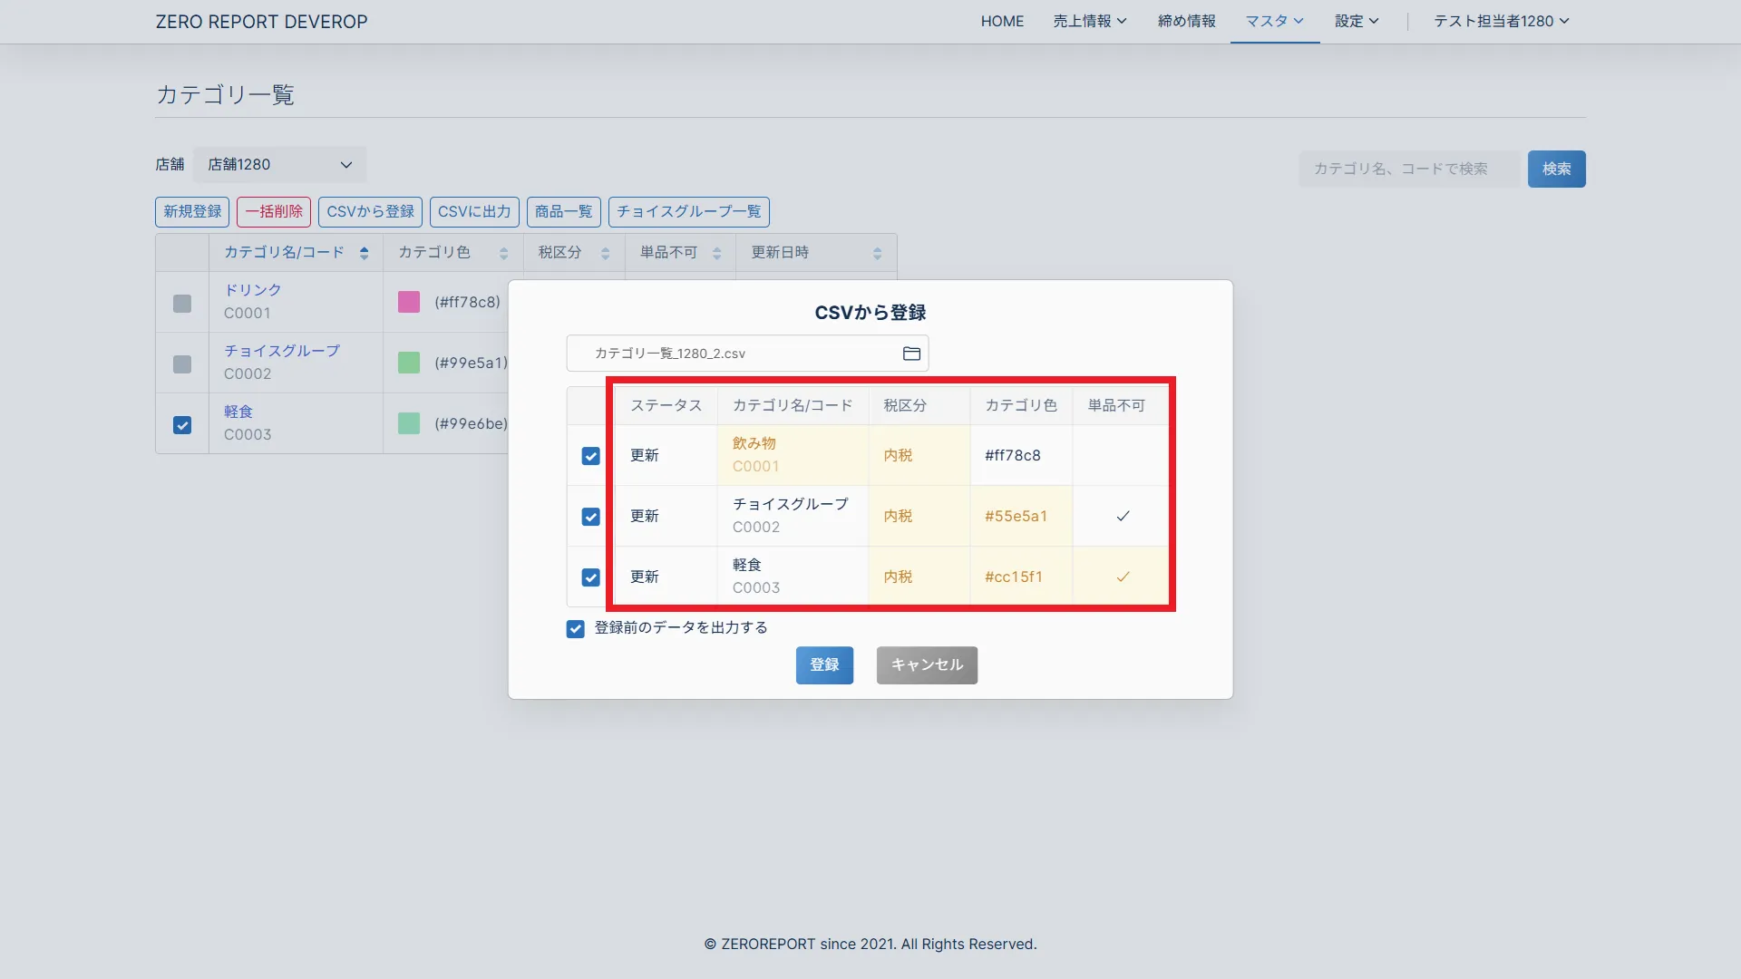1741x979 pixels.
Task: Uncheck the 軽食 C0003 dialog row checkbox
Action: [590, 577]
